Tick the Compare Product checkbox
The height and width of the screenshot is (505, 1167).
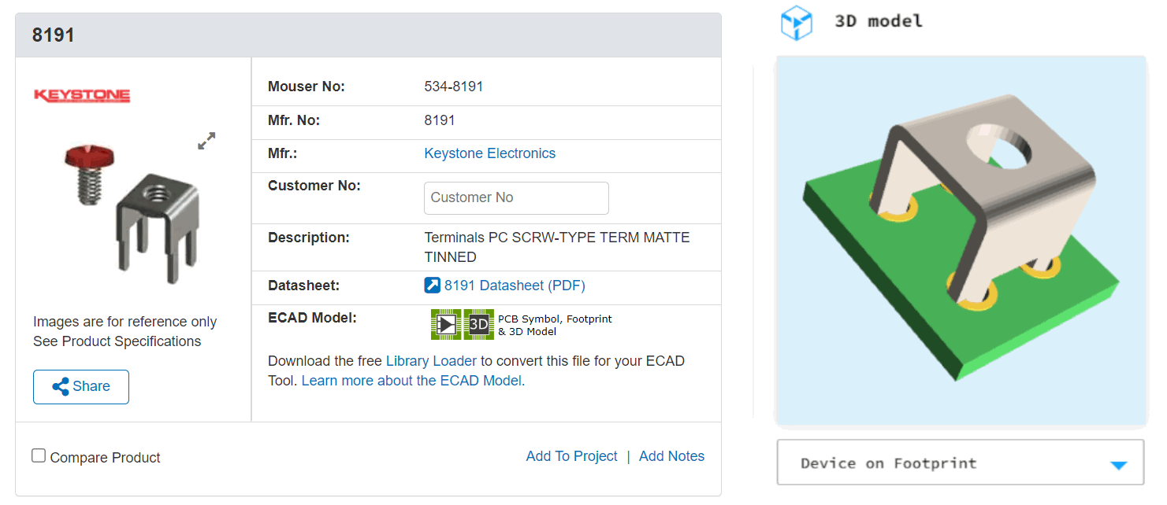pos(39,455)
